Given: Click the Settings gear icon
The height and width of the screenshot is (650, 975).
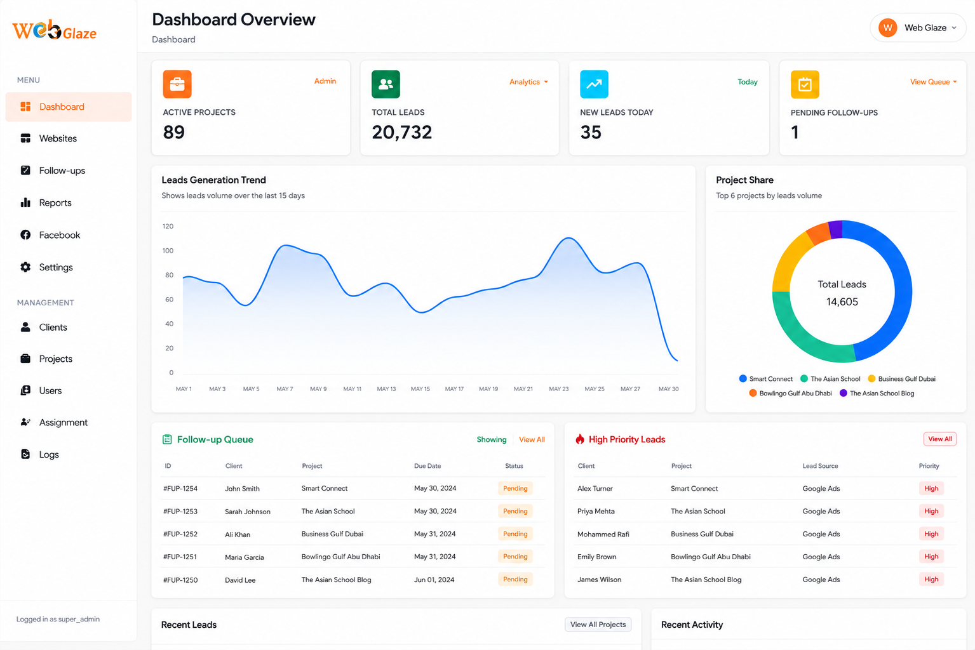Looking at the screenshot, I should 25,267.
